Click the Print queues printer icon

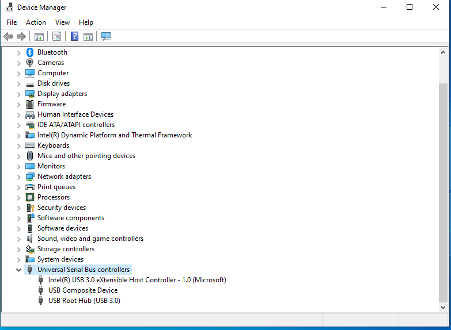pyautogui.click(x=30, y=187)
